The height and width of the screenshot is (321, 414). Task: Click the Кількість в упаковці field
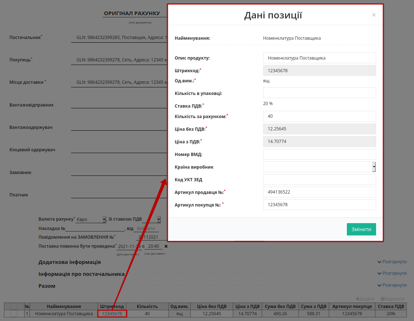tap(319, 93)
